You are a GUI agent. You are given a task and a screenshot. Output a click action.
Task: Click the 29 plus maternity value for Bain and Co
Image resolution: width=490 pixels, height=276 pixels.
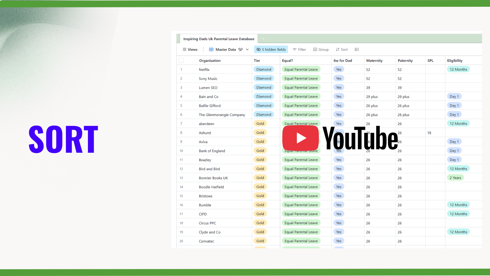372,97
